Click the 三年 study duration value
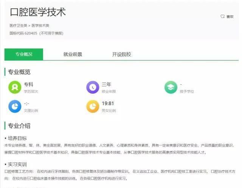This screenshot has height=188, width=242. coord(106,84)
